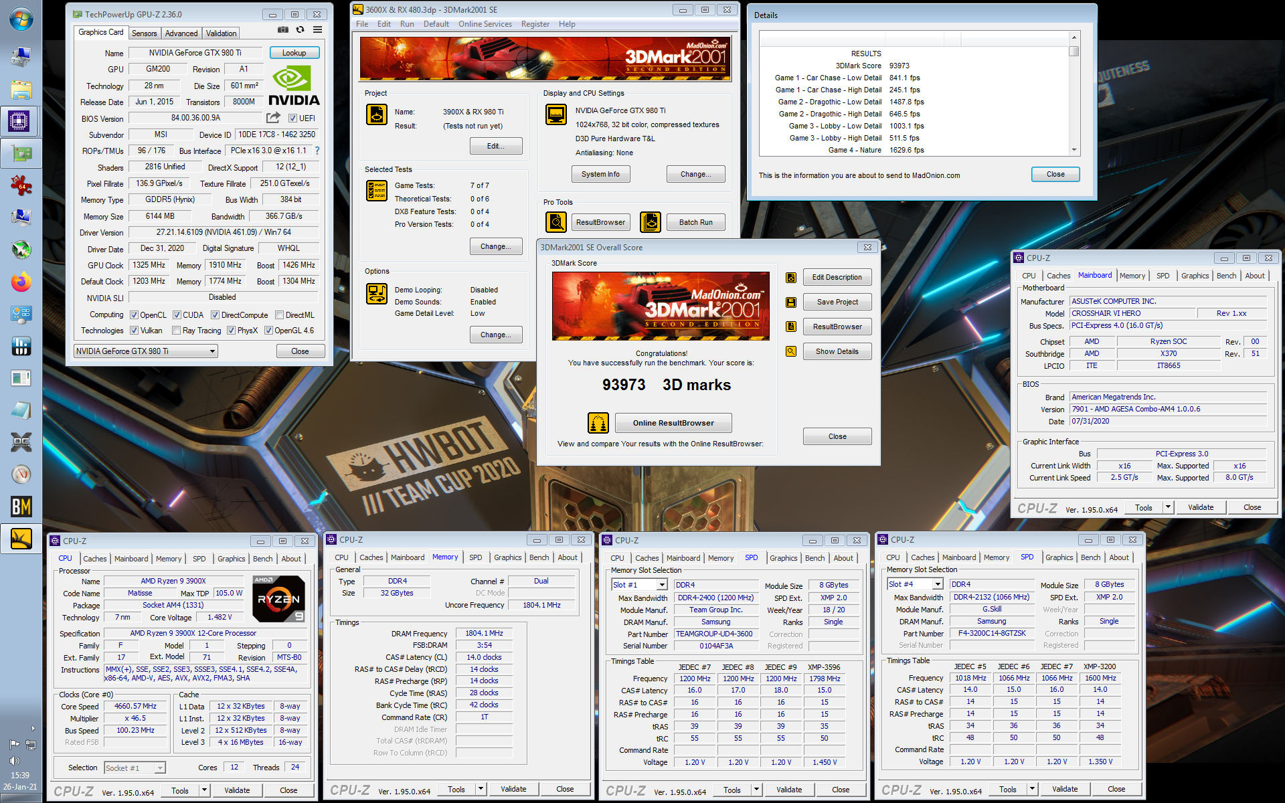Toggle the OpenCL checkbox

pyautogui.click(x=134, y=315)
